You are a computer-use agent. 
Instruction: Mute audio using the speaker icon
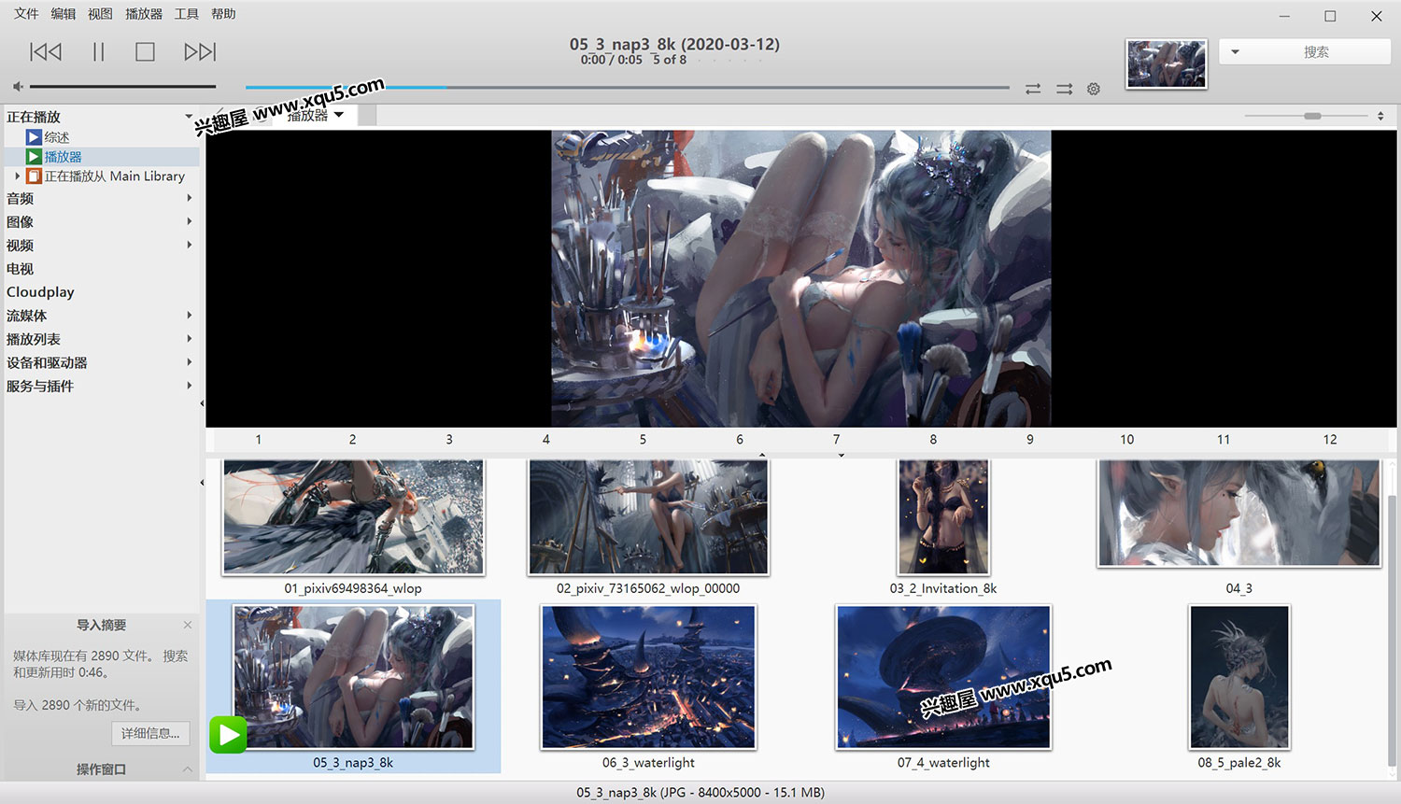click(x=18, y=87)
